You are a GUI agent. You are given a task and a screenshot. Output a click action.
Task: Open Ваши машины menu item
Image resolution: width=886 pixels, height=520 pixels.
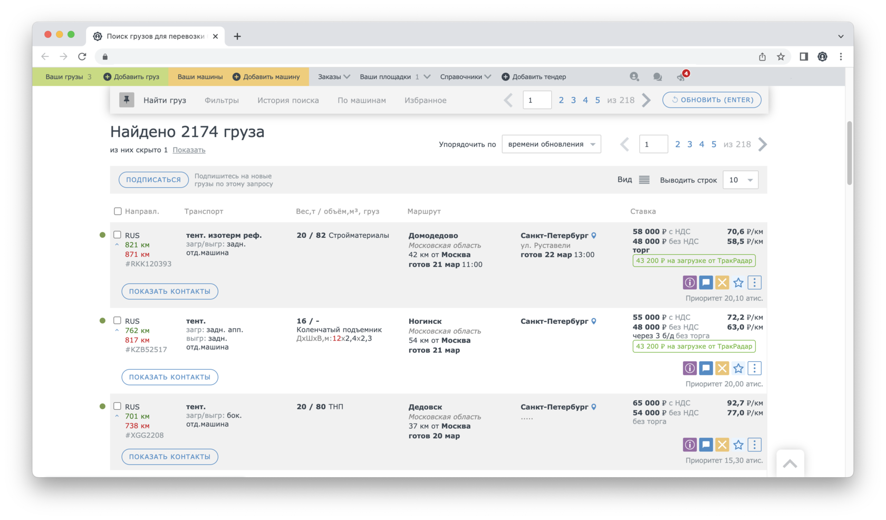200,76
